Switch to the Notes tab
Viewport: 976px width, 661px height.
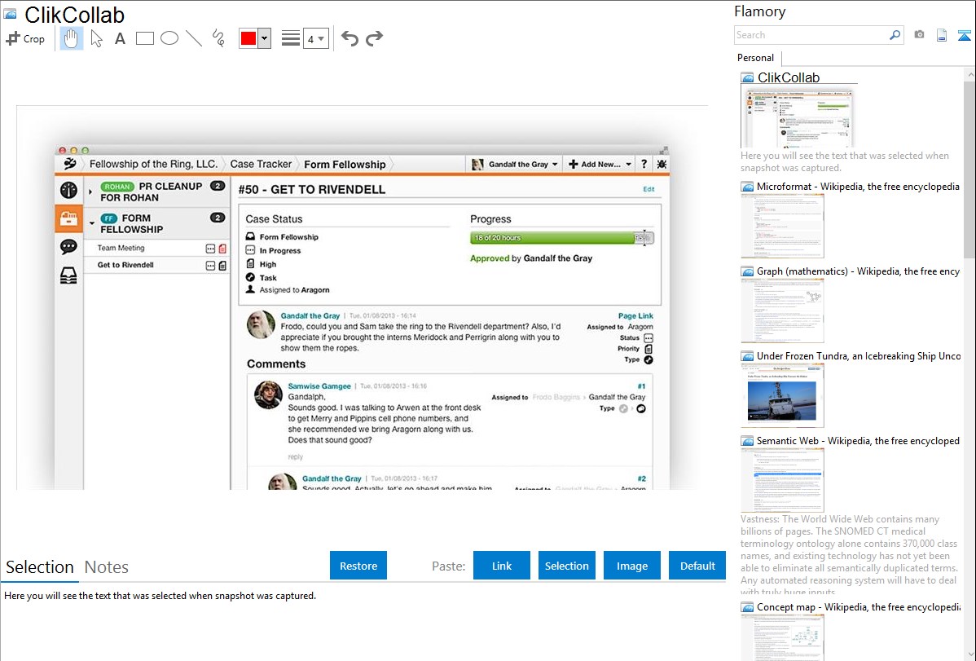click(107, 567)
